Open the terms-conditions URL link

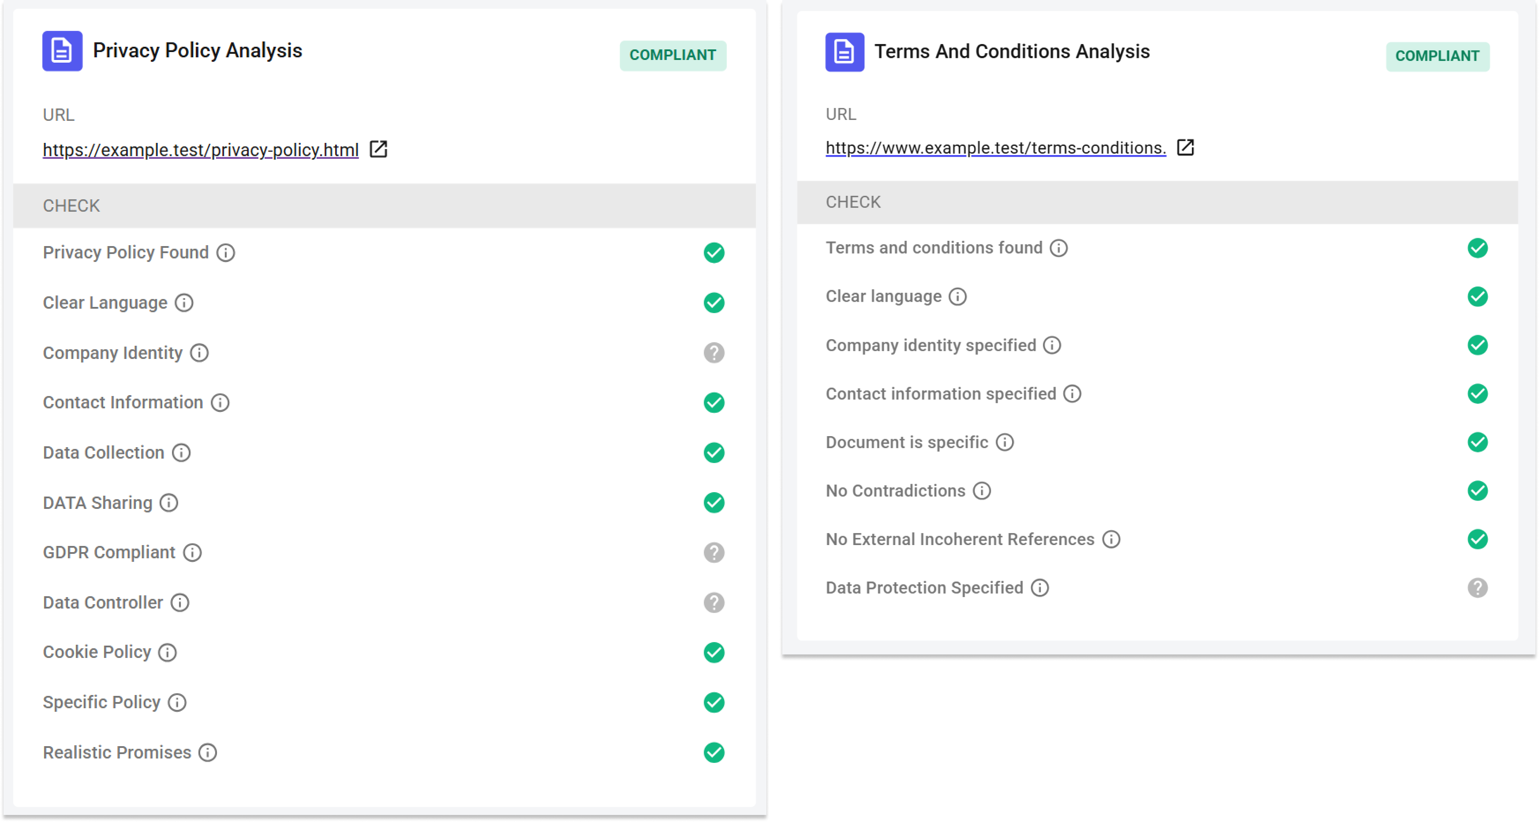[995, 148]
